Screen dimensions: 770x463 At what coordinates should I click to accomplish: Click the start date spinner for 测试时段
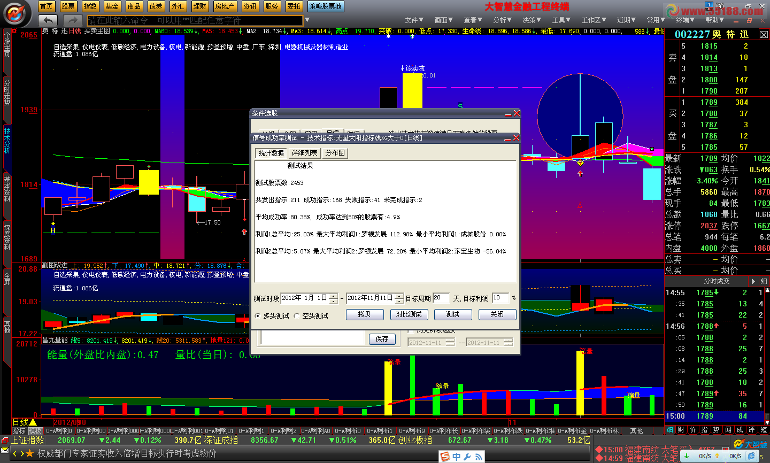pyautogui.click(x=333, y=298)
